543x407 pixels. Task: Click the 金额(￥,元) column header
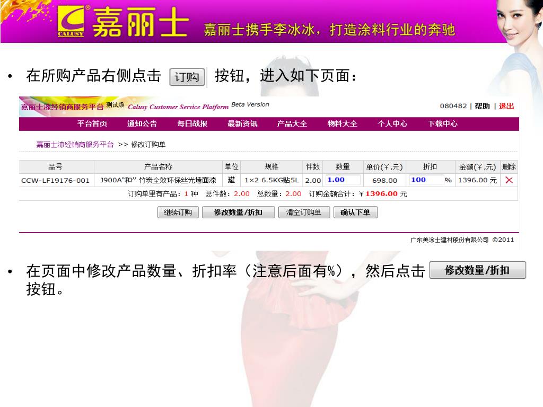[x=477, y=167]
